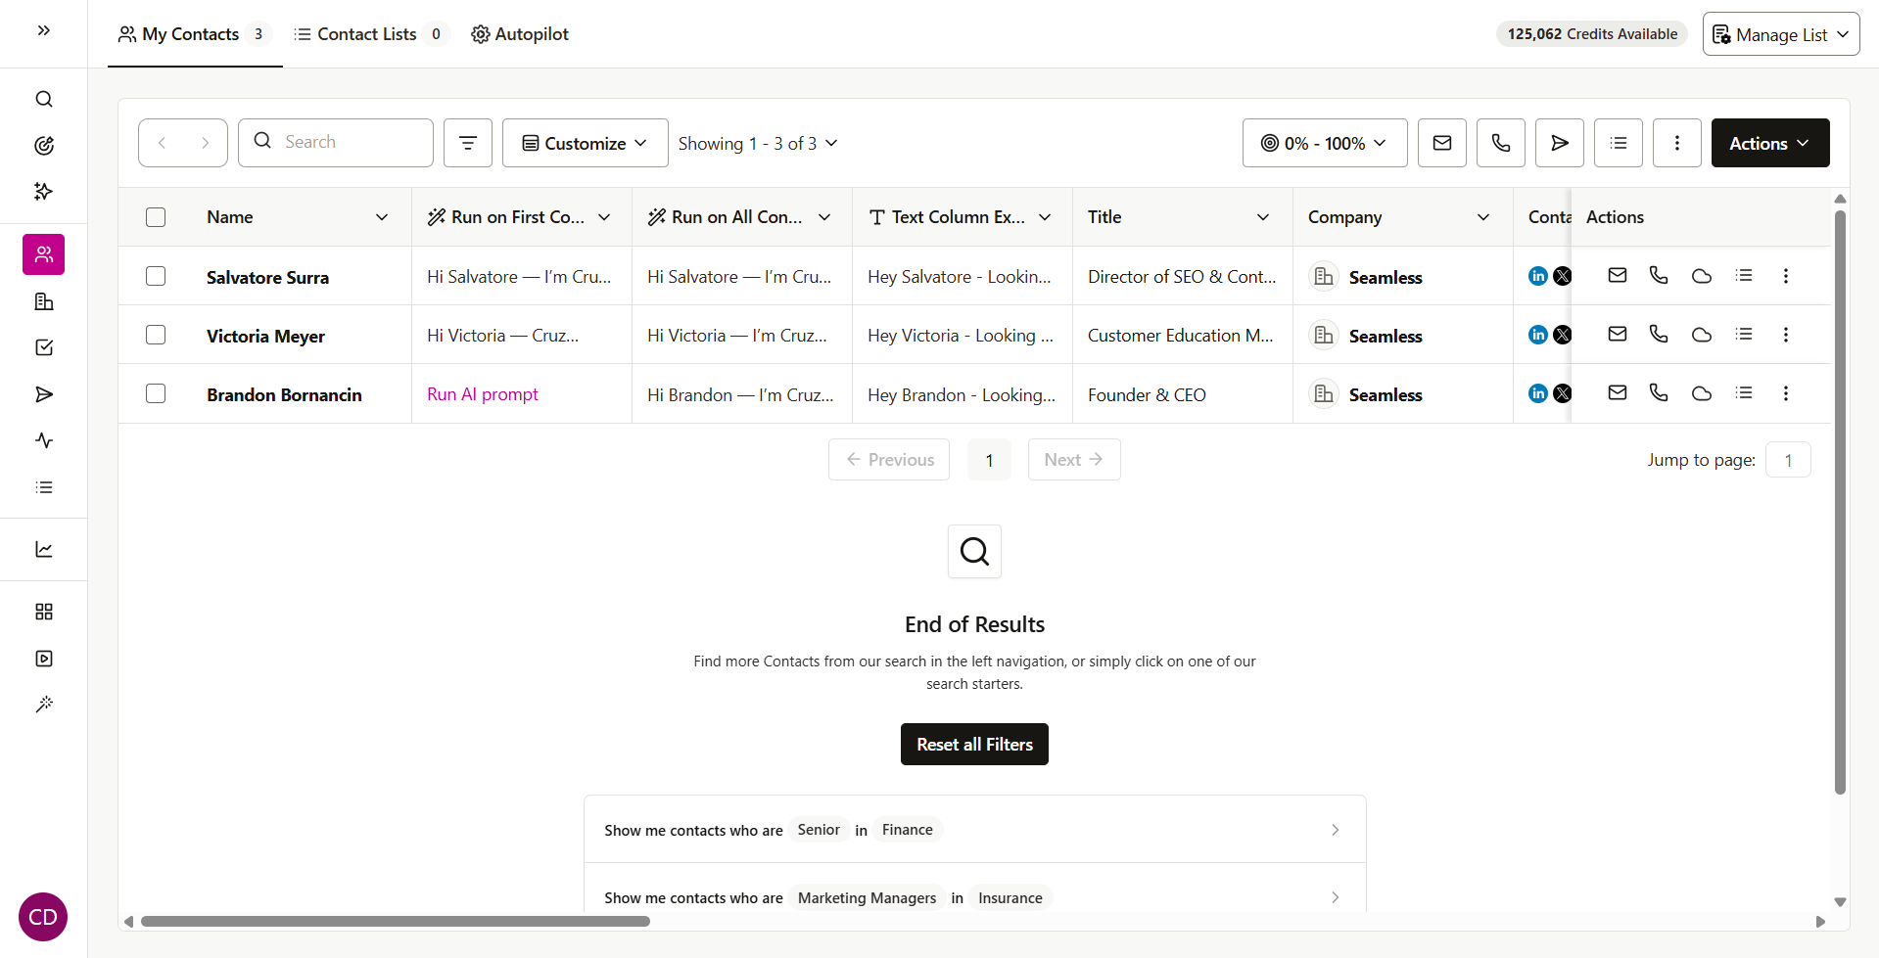Expand the Company column header chevron

tap(1483, 217)
